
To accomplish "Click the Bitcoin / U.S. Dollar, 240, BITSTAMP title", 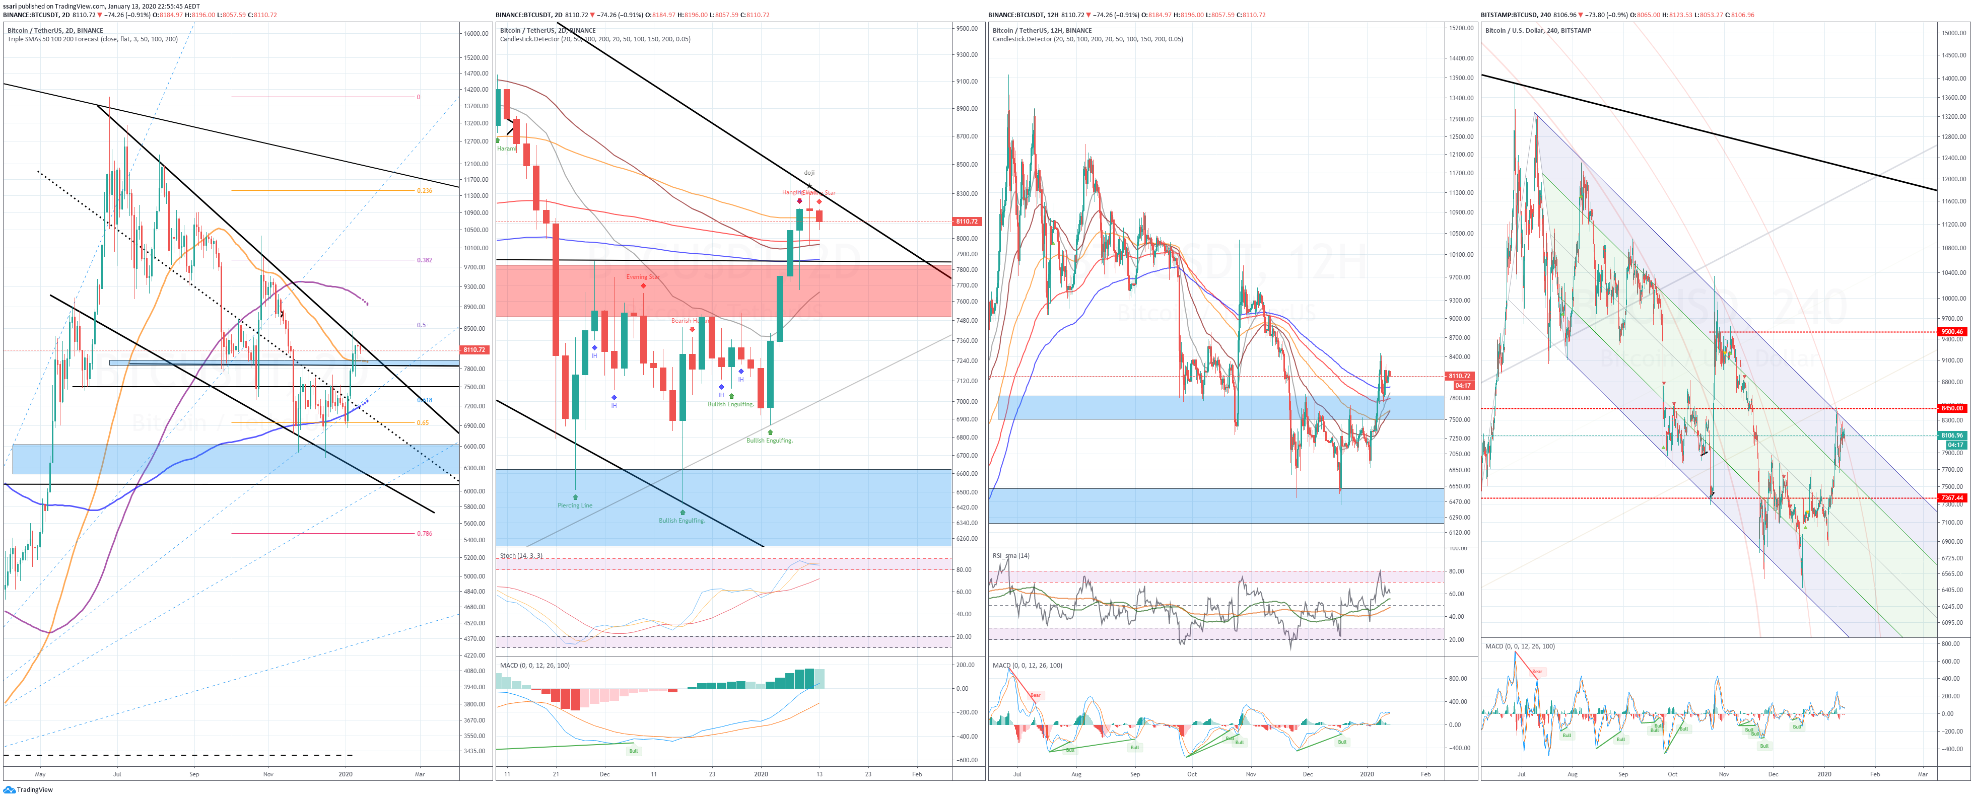I will (1538, 31).
